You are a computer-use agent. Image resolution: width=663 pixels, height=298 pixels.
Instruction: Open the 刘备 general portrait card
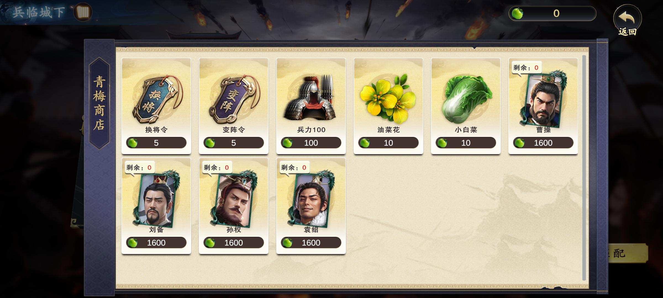156,199
